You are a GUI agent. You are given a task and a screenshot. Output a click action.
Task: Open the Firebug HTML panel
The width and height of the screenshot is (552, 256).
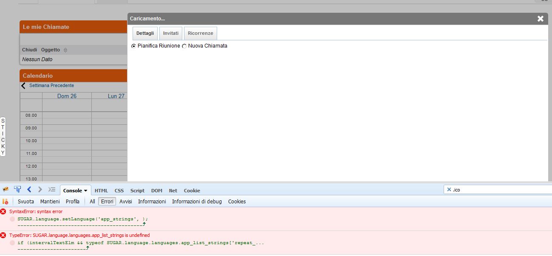(x=101, y=191)
